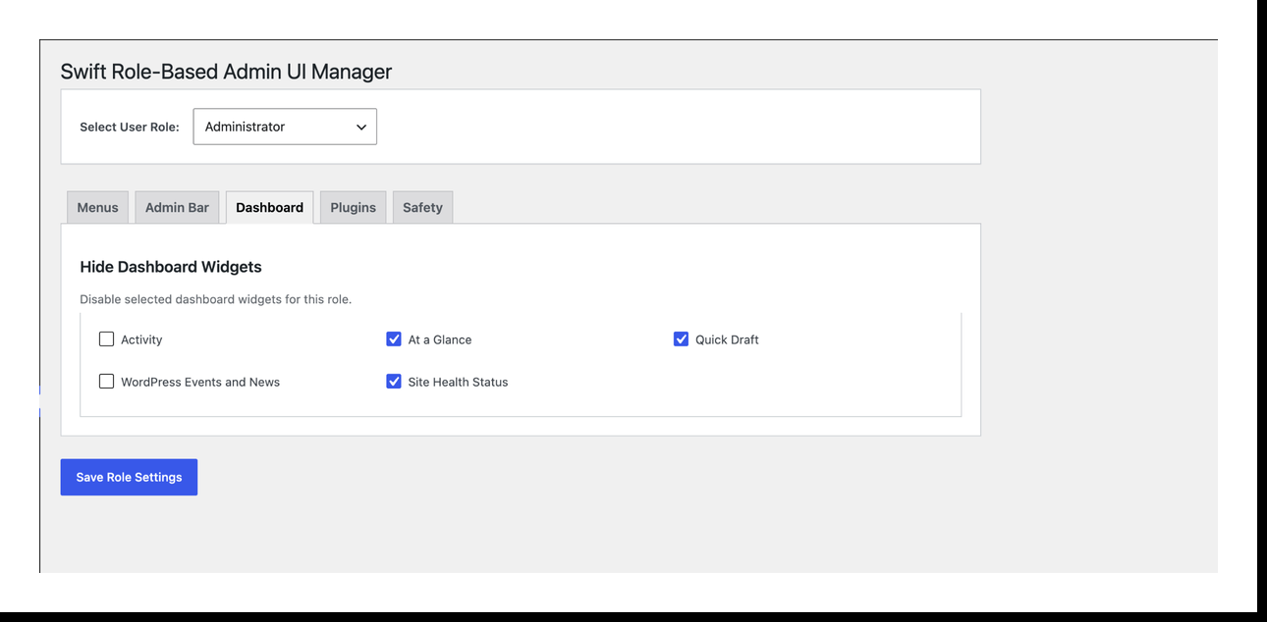Screen dimensions: 1267x622
Task: Click the Hide Dashboard Widgets heading
Action: (x=171, y=266)
